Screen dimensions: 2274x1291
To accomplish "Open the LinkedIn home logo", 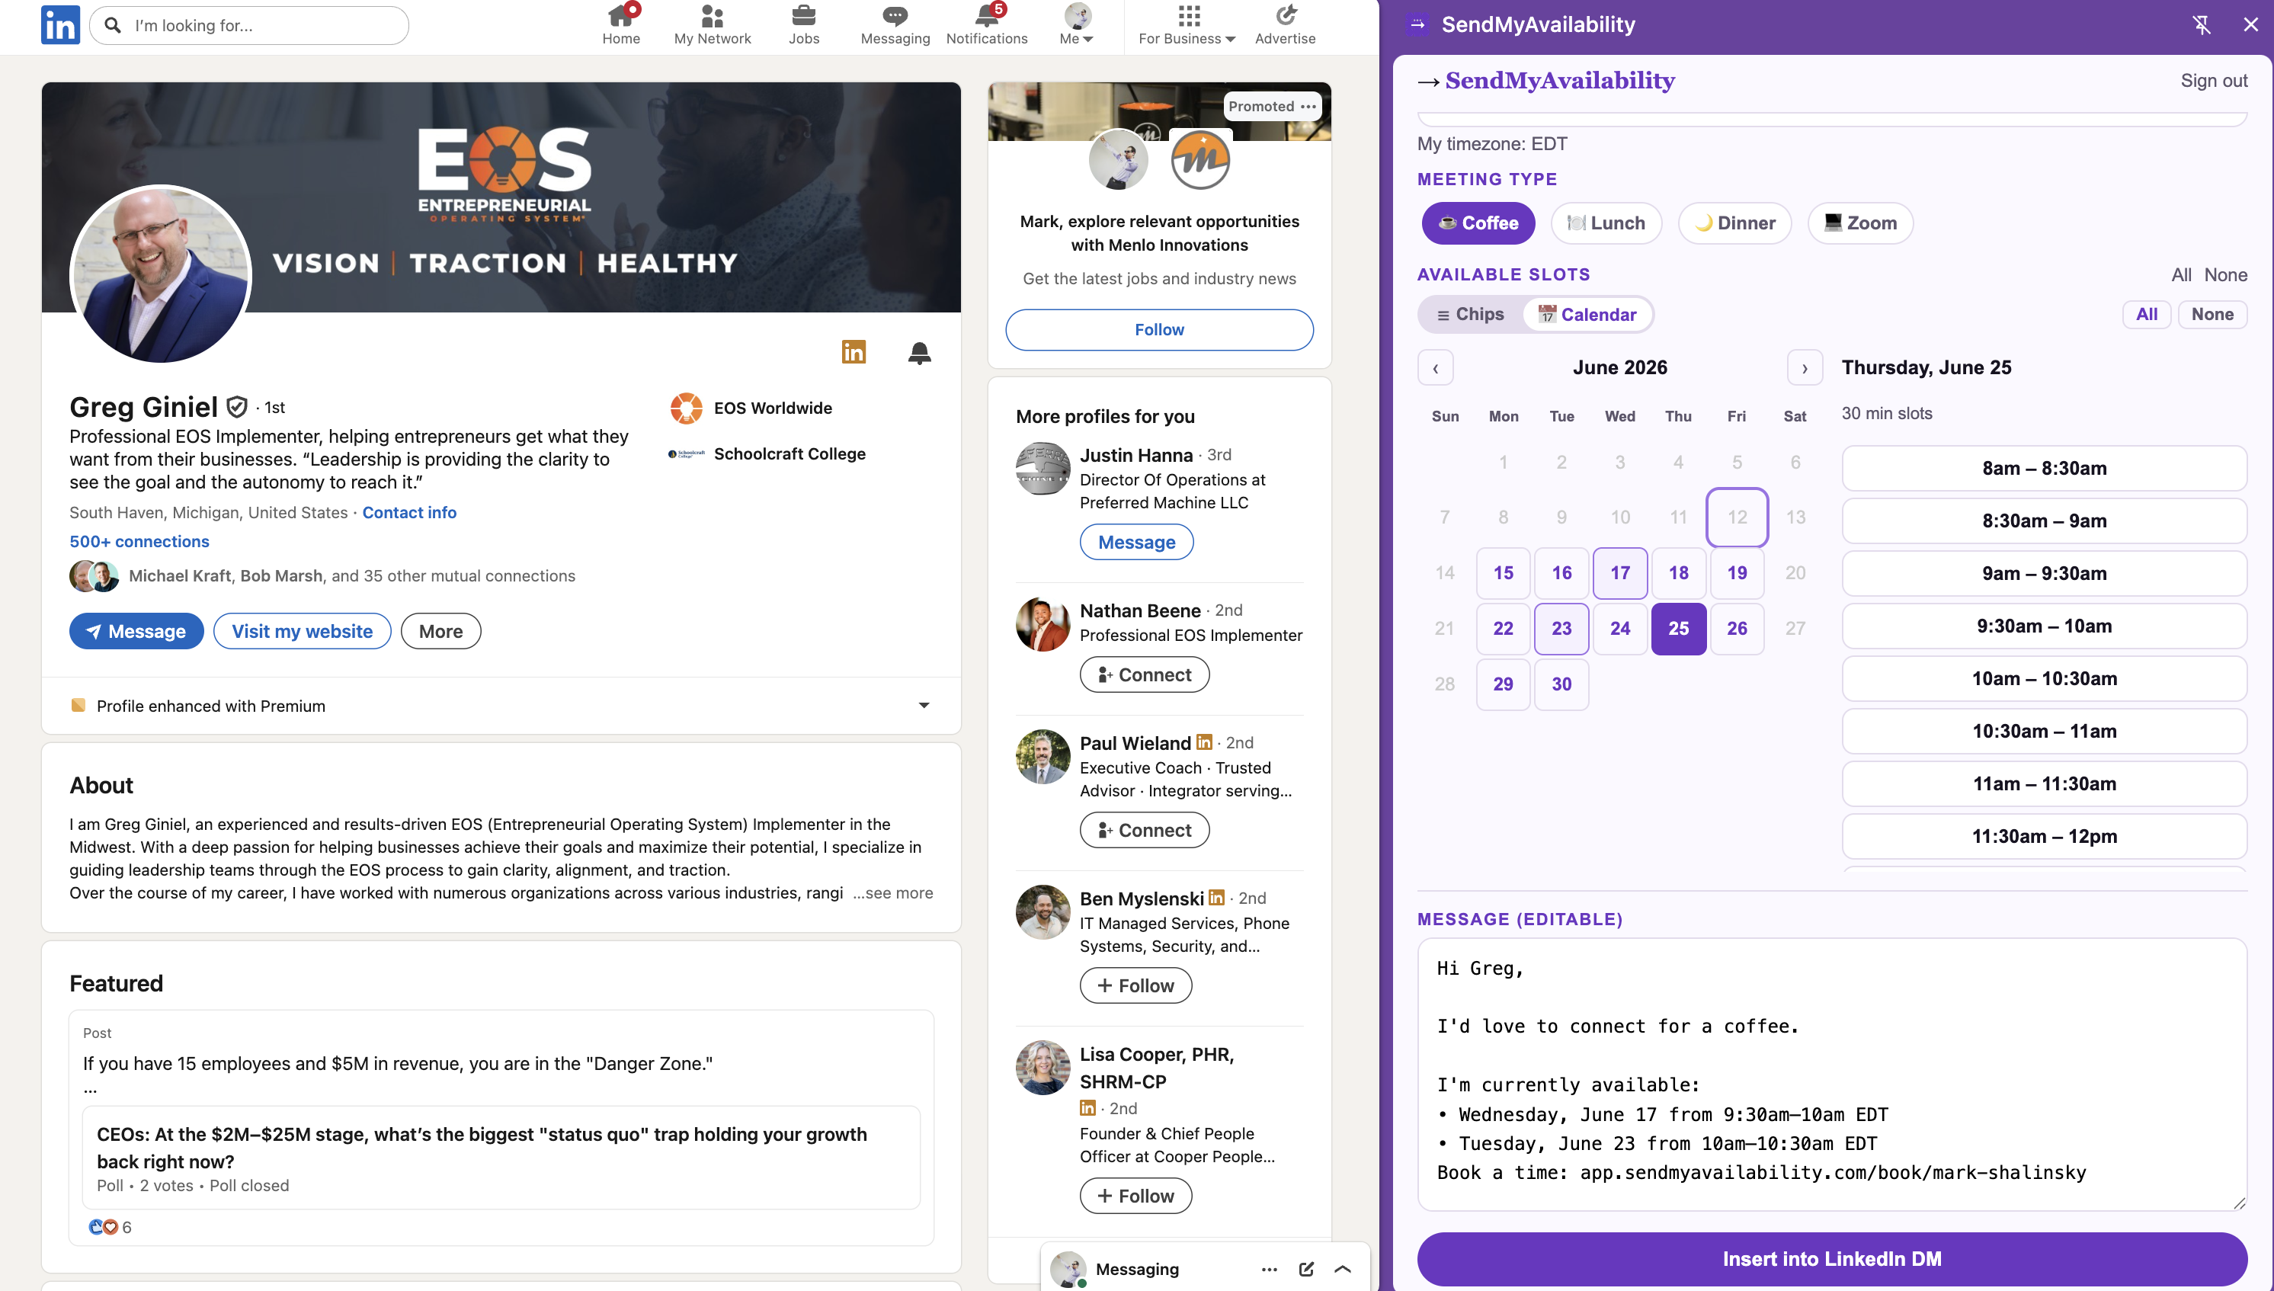I will click(x=60, y=25).
